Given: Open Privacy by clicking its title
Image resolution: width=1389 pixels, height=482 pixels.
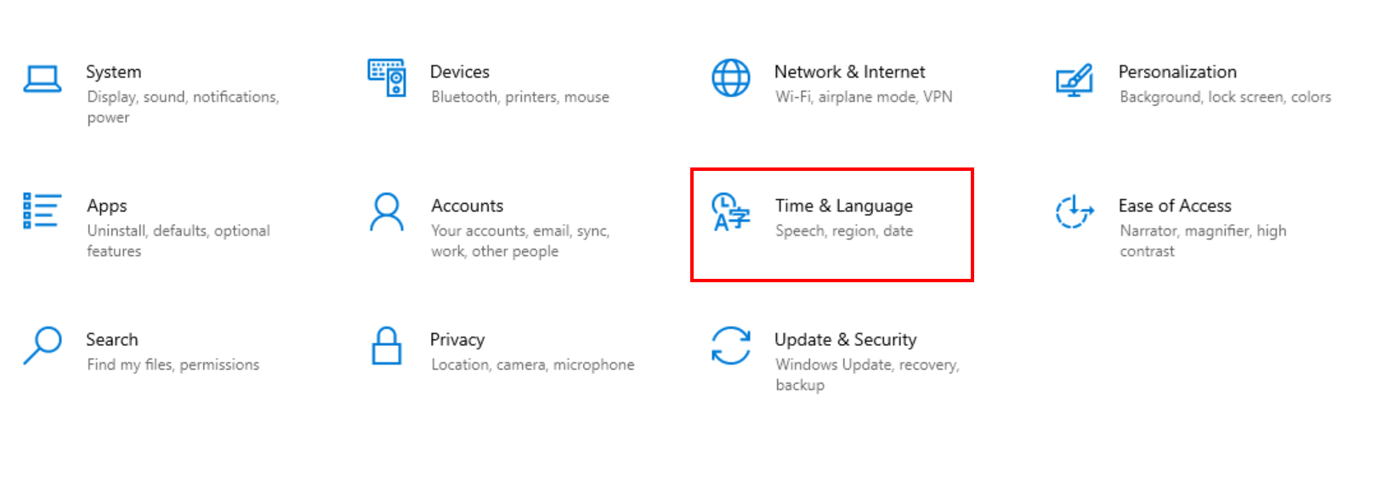Looking at the screenshot, I should point(457,340).
